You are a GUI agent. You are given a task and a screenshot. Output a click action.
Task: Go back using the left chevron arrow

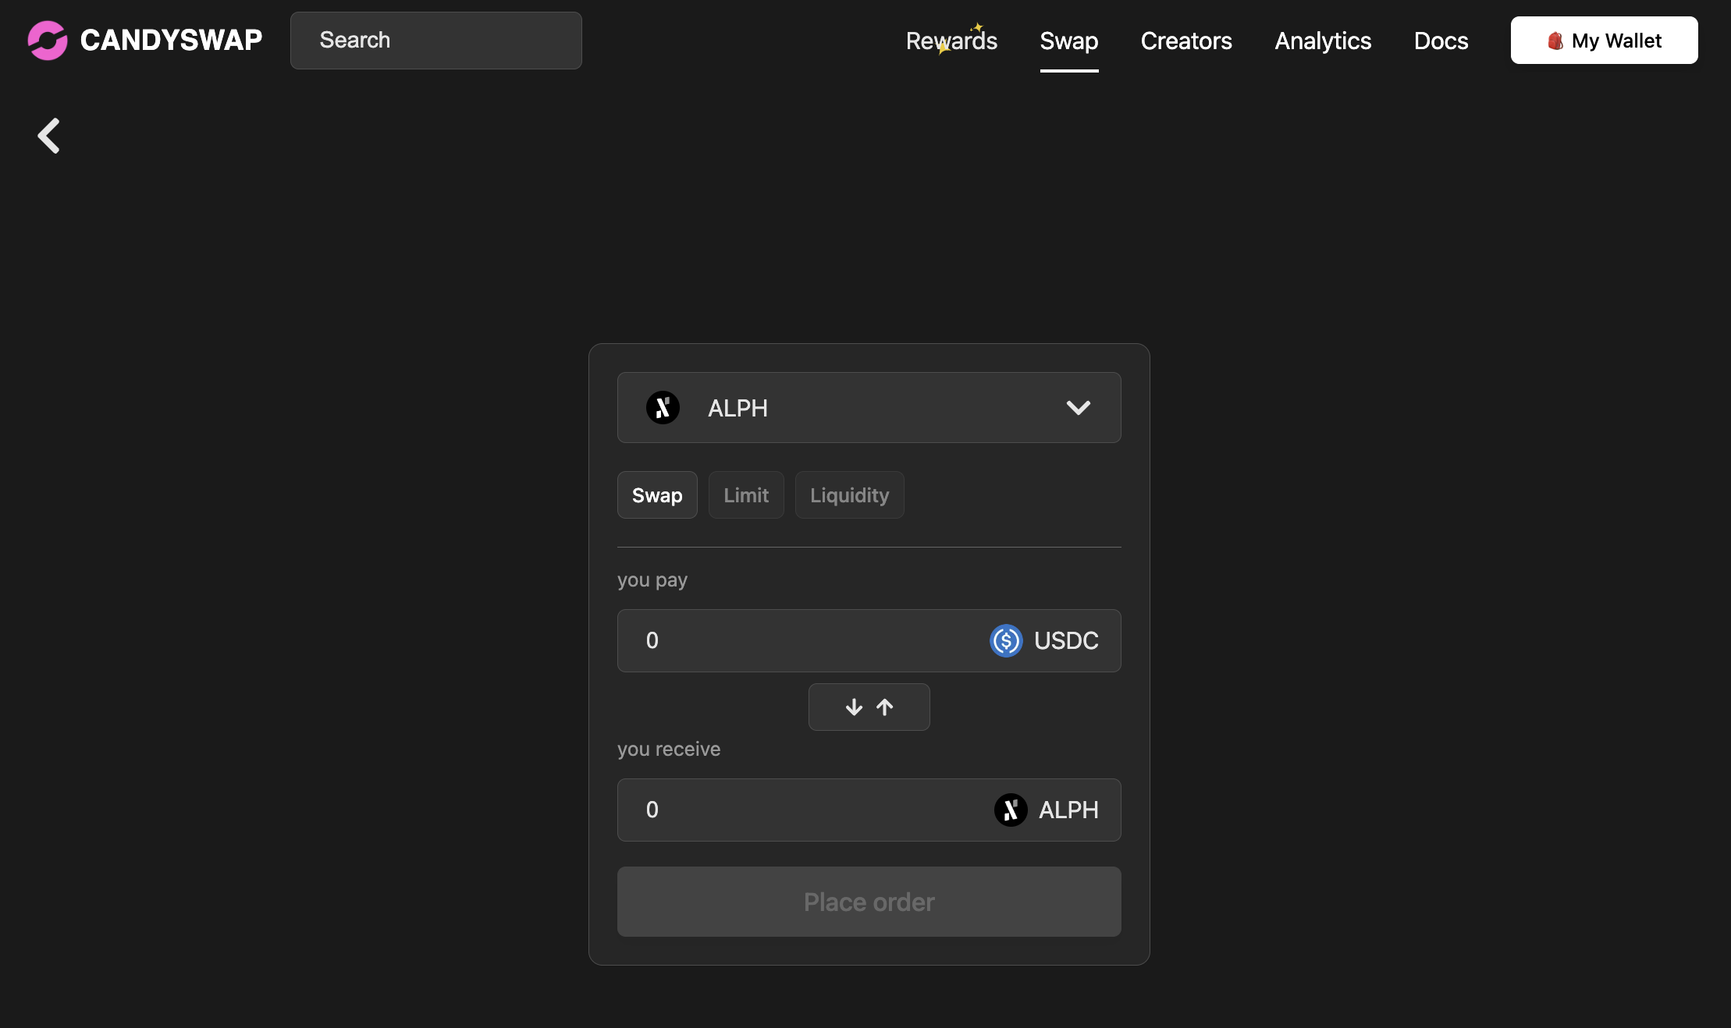[49, 136]
